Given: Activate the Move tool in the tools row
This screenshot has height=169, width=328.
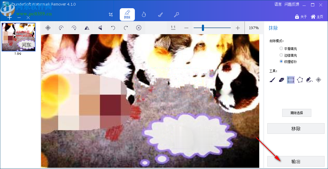Looking at the screenshot, I should tap(318, 80).
